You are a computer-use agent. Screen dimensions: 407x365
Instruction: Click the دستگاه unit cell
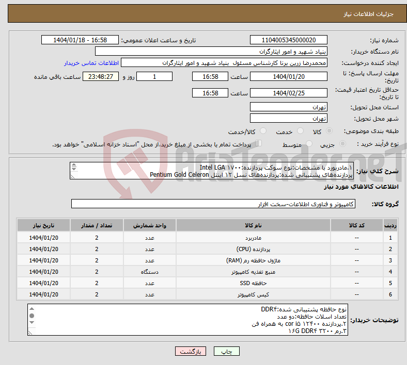coord(150,272)
